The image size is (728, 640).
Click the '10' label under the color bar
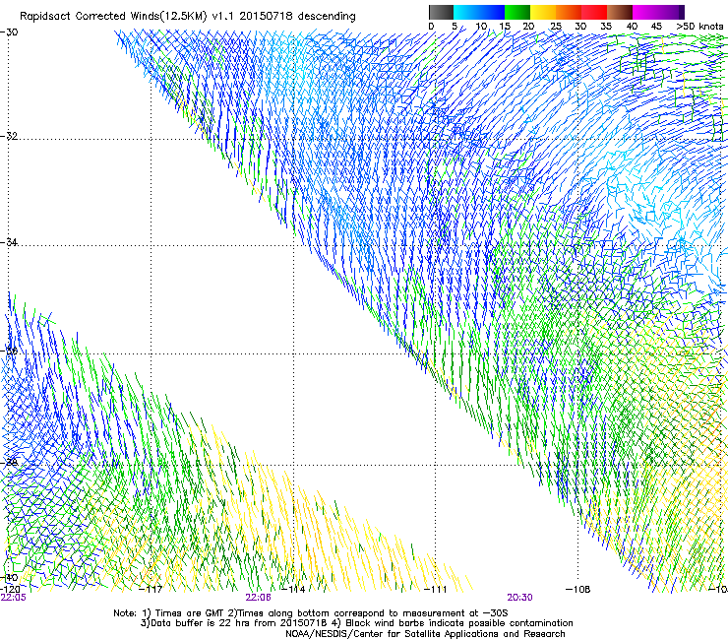pos(481,26)
